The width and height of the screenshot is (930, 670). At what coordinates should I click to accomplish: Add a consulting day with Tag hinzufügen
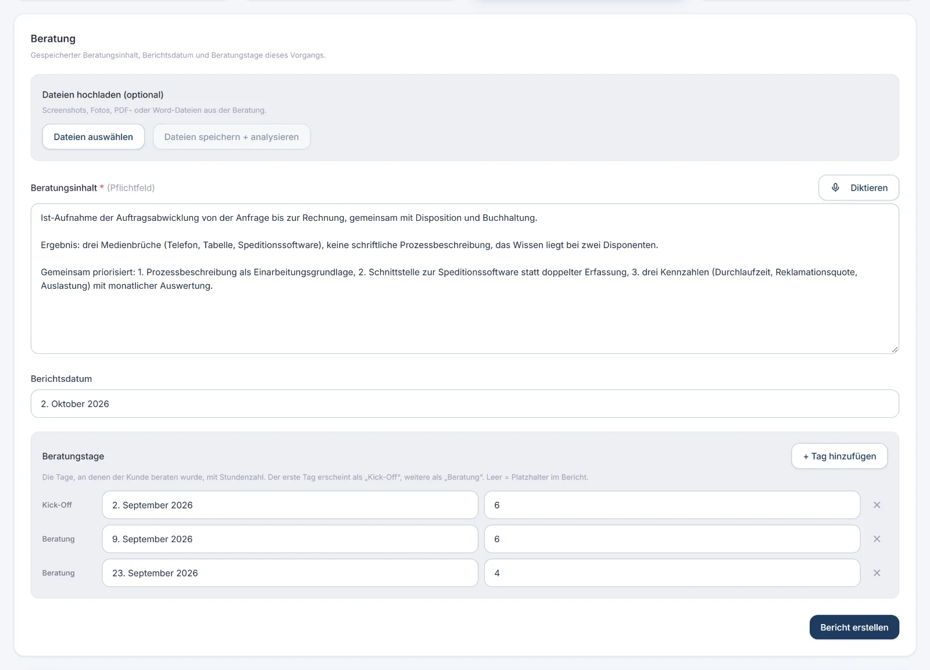tap(839, 456)
